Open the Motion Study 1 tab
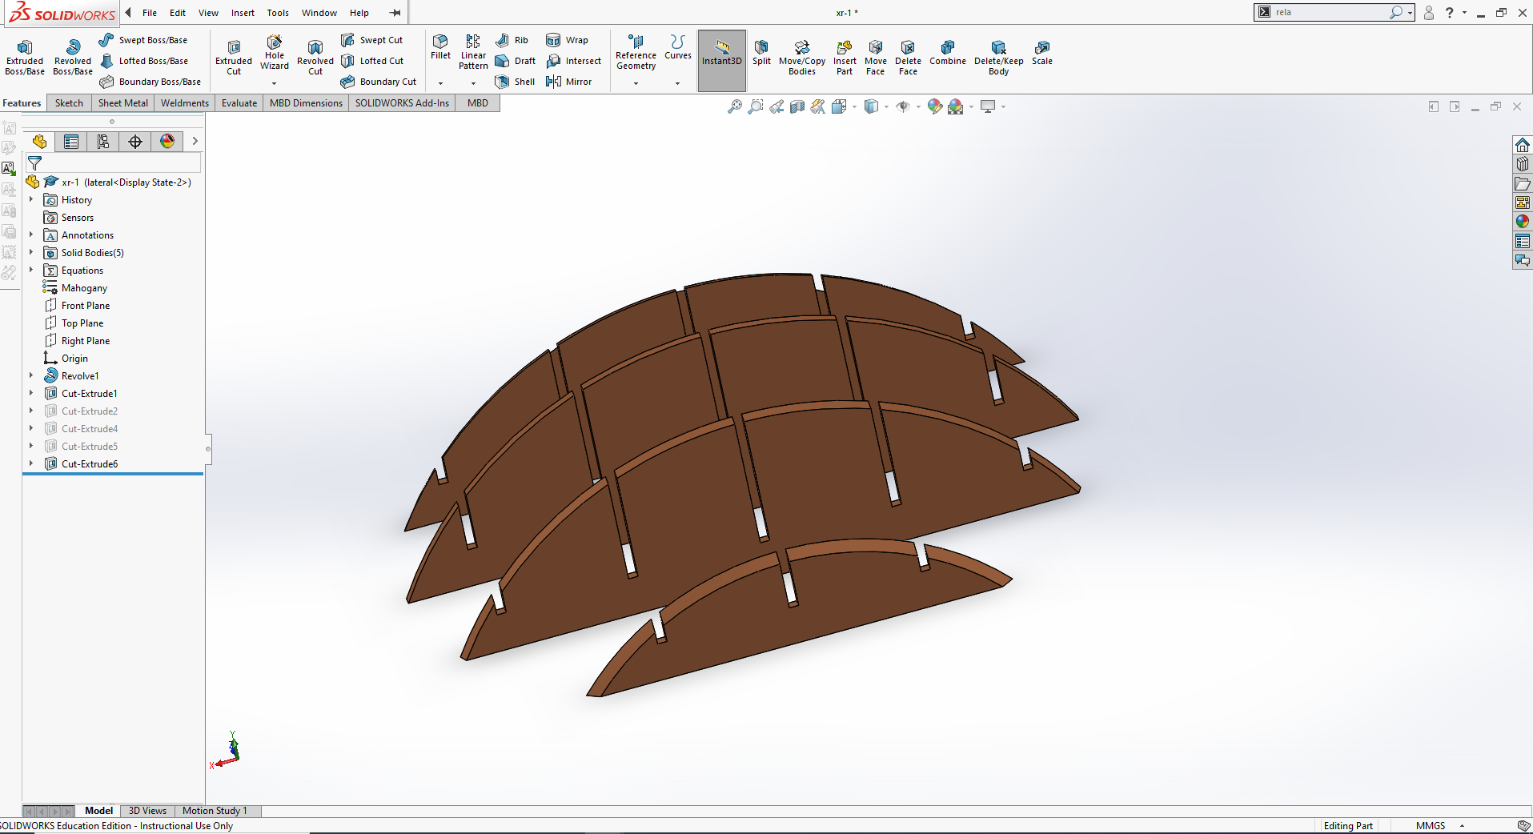1533x834 pixels. tap(215, 811)
